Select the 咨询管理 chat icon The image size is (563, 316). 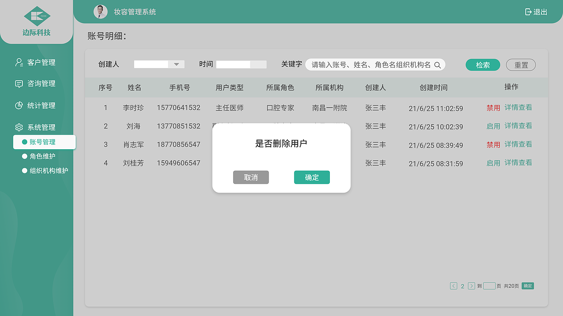click(x=18, y=83)
